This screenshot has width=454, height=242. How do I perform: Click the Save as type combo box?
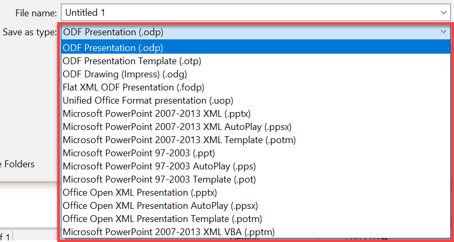point(256,32)
